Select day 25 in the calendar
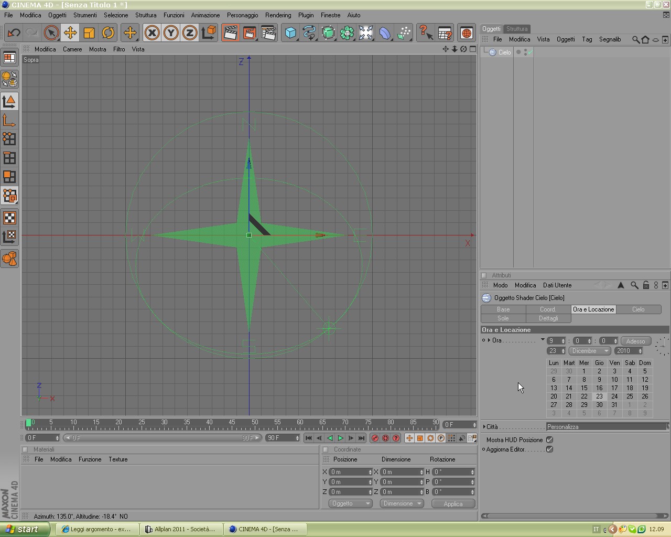 [x=630, y=396]
